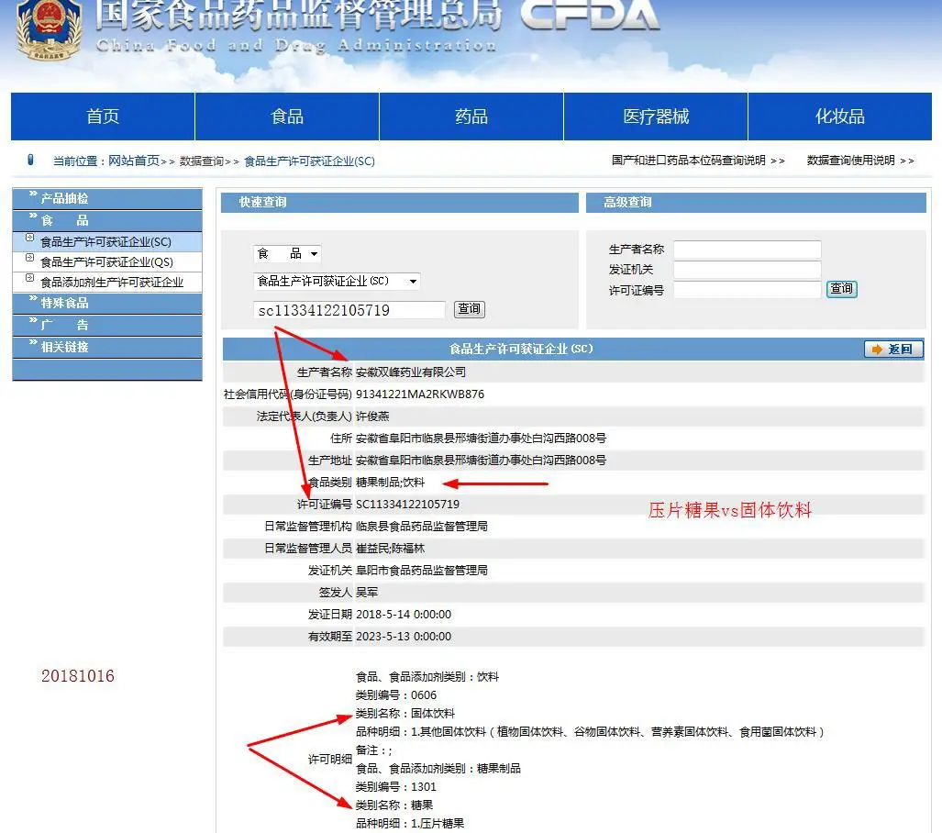The image size is (942, 833).
Task: Click 阜阳市食品药品监督管理局 value
Action: pyautogui.click(x=422, y=571)
